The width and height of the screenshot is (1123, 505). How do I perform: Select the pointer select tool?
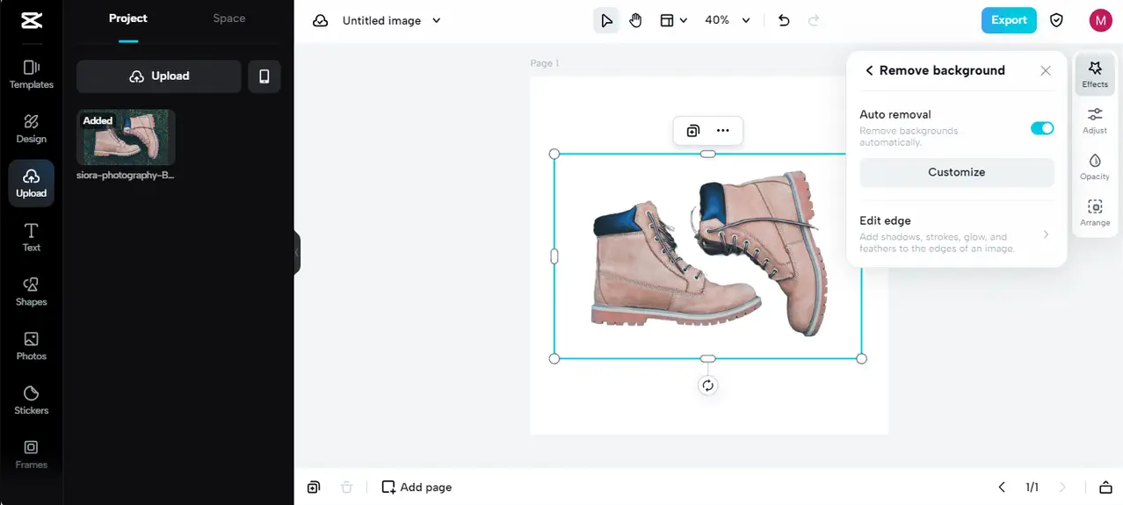(x=606, y=20)
